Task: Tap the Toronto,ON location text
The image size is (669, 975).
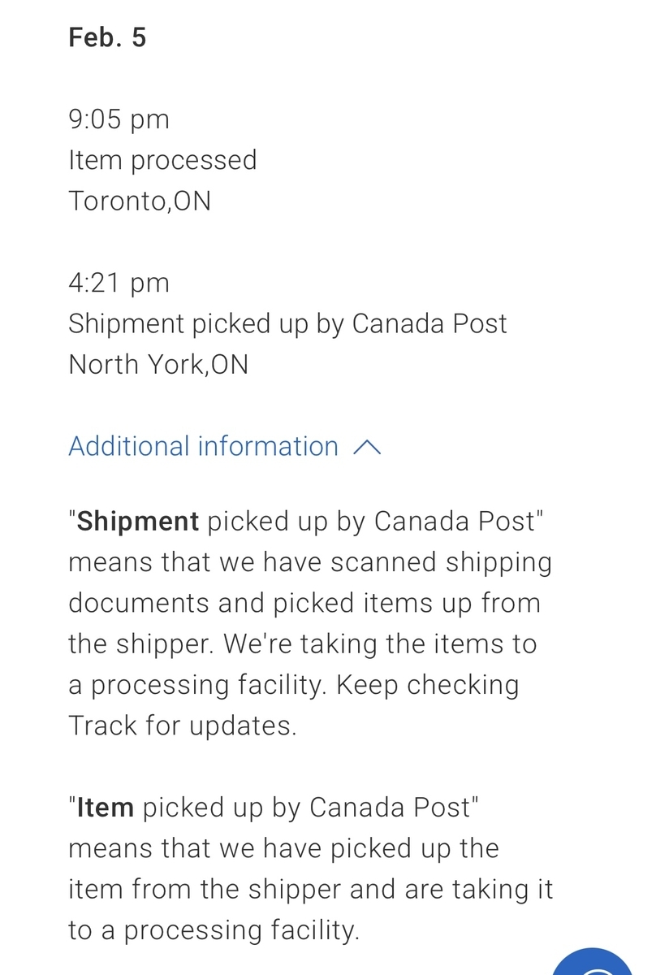Action: [139, 201]
